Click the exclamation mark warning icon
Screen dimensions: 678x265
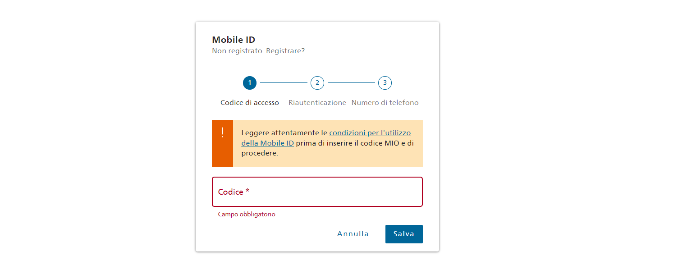click(x=222, y=133)
